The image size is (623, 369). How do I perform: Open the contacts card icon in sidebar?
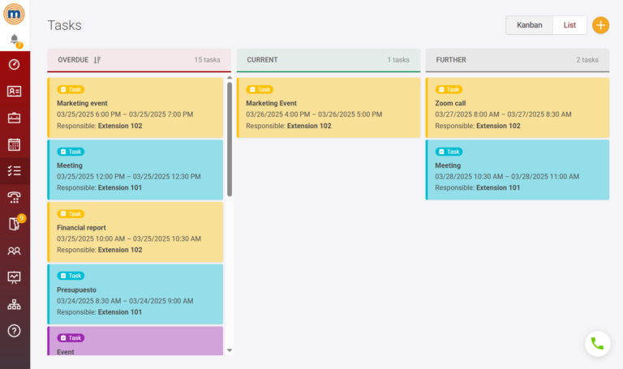[x=15, y=92]
